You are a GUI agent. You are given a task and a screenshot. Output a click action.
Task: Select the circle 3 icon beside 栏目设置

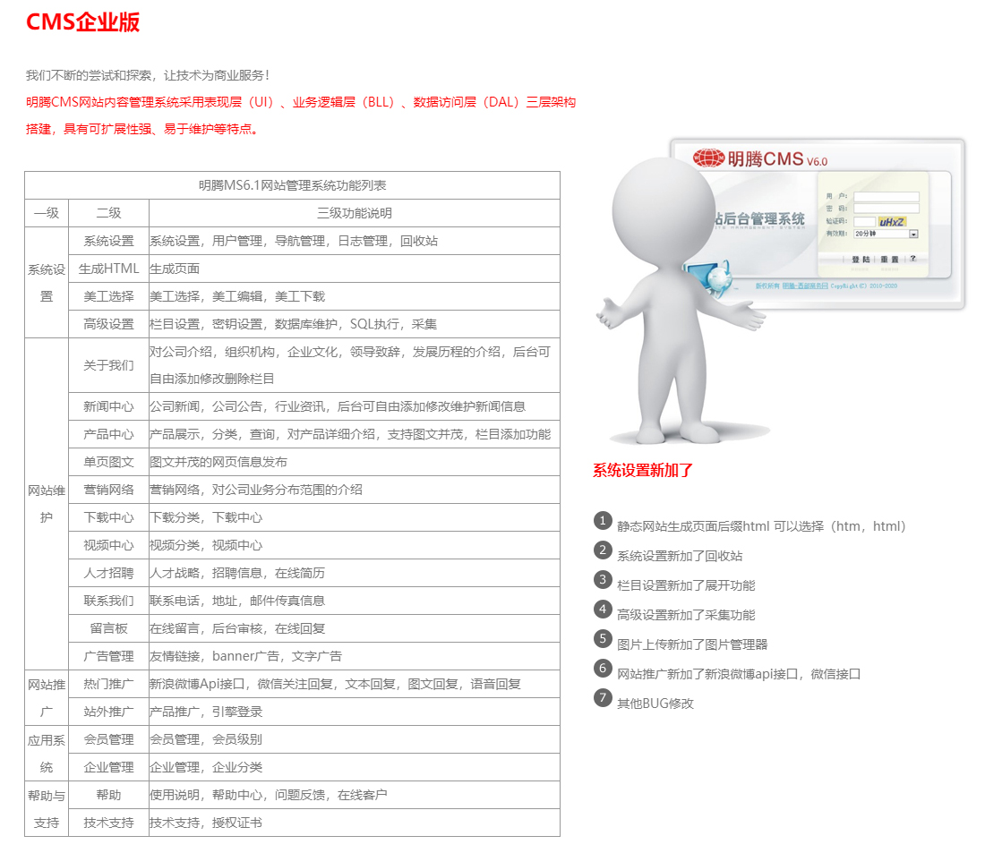tap(603, 580)
